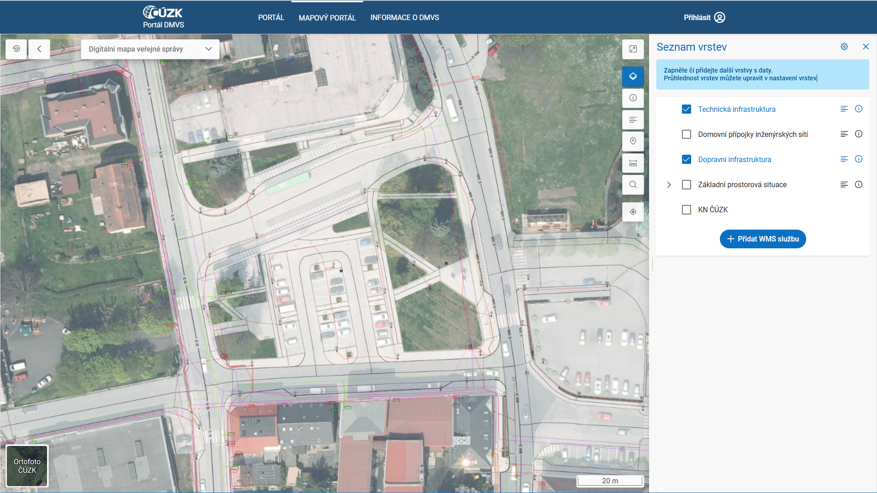
Task: Open the legend list icon in toolbar
Action: tap(633, 120)
